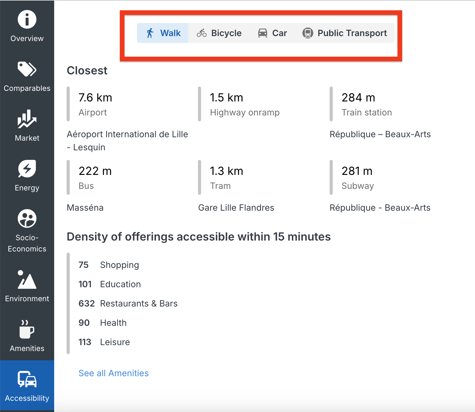Switch to Car travel mode
475x412 pixels.
point(272,33)
